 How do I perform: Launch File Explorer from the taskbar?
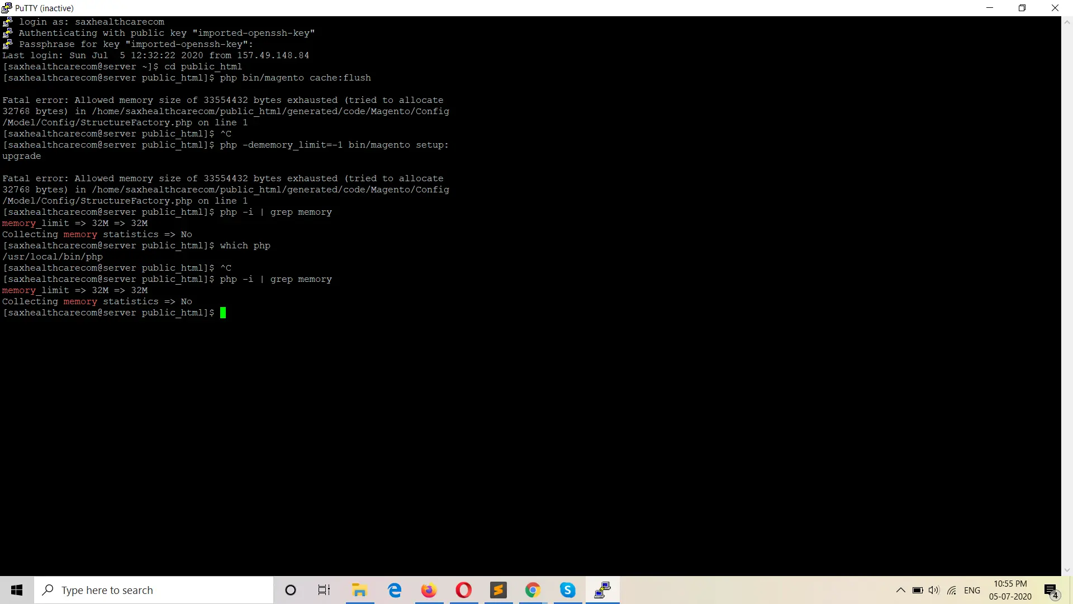click(359, 590)
